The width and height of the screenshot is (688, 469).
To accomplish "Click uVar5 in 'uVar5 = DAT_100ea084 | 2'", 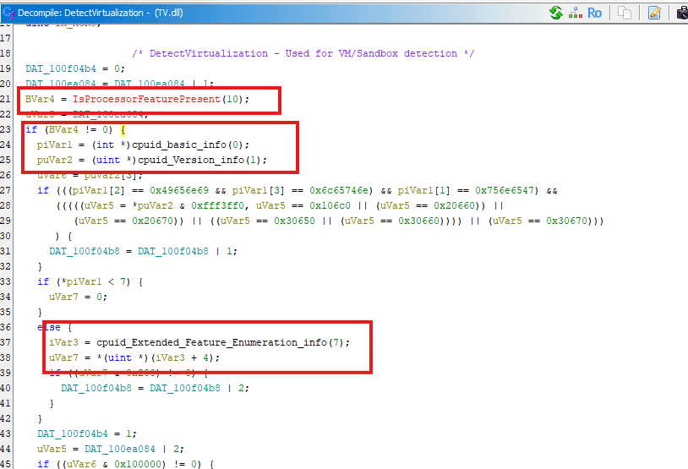I will click(x=52, y=449).
